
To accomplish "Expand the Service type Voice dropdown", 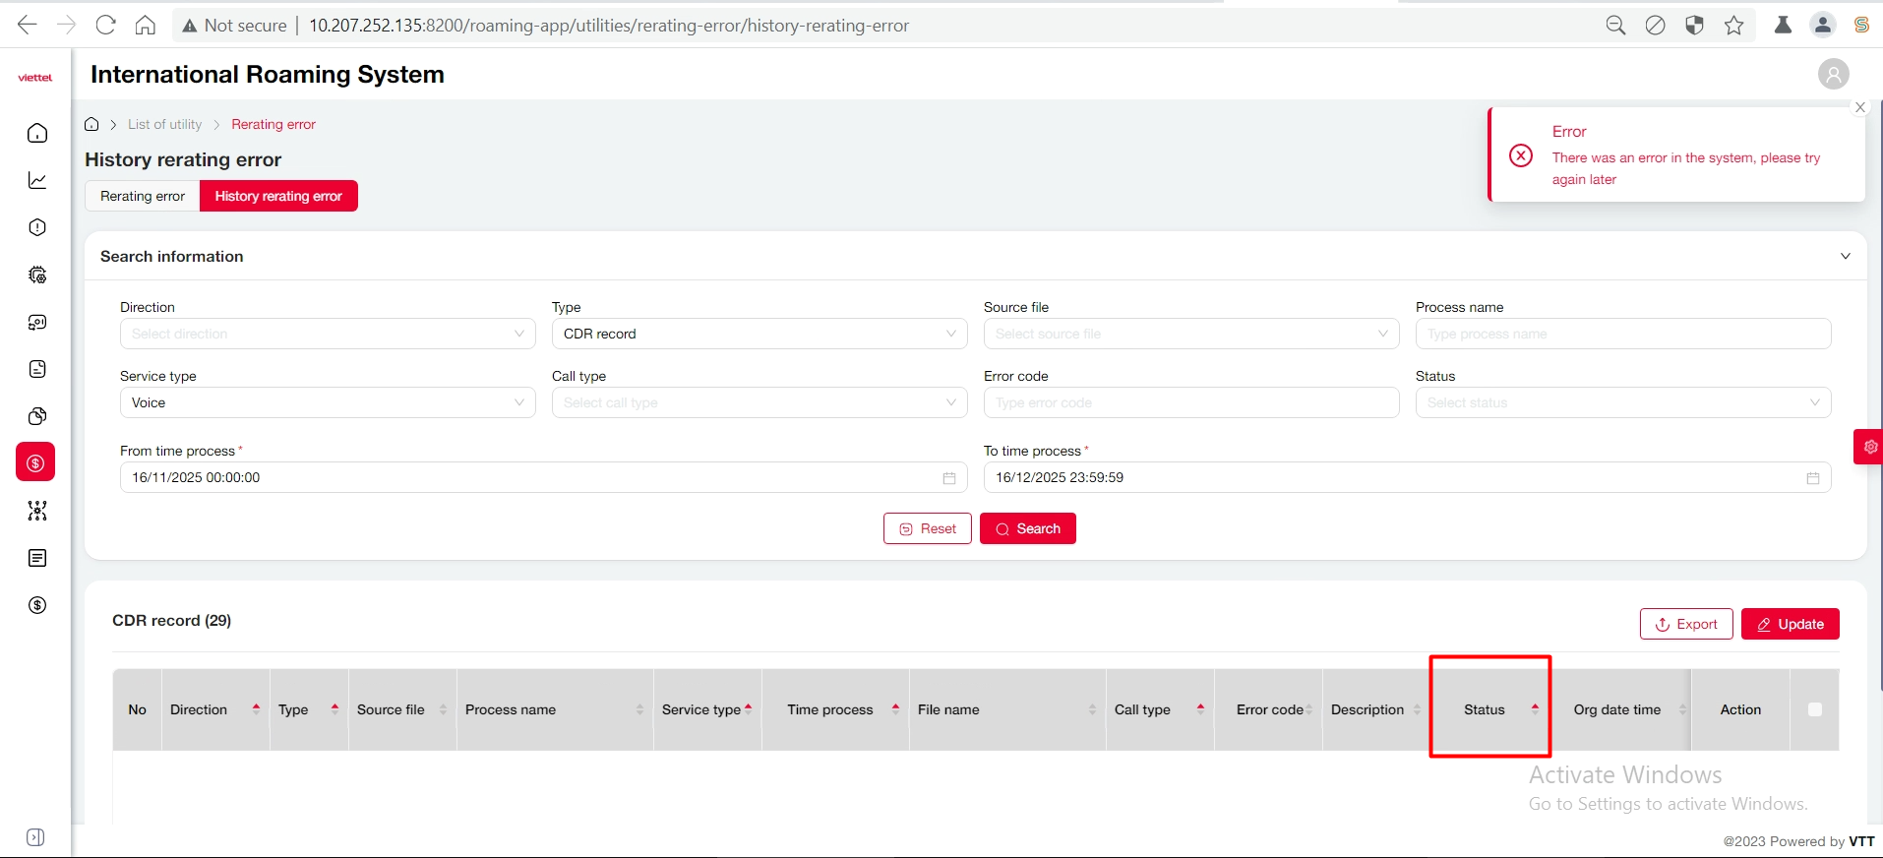I will pos(328,403).
